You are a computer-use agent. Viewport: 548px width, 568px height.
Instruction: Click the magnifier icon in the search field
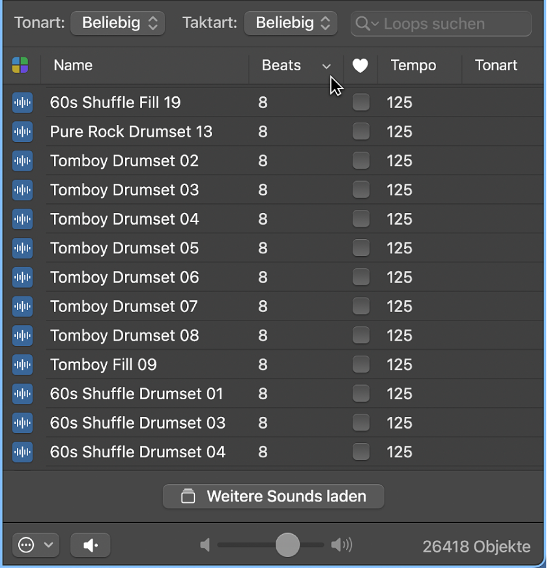coord(362,23)
